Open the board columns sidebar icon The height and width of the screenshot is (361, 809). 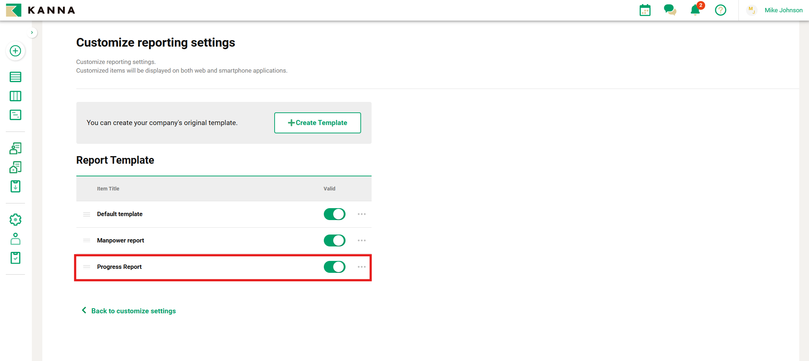15,96
